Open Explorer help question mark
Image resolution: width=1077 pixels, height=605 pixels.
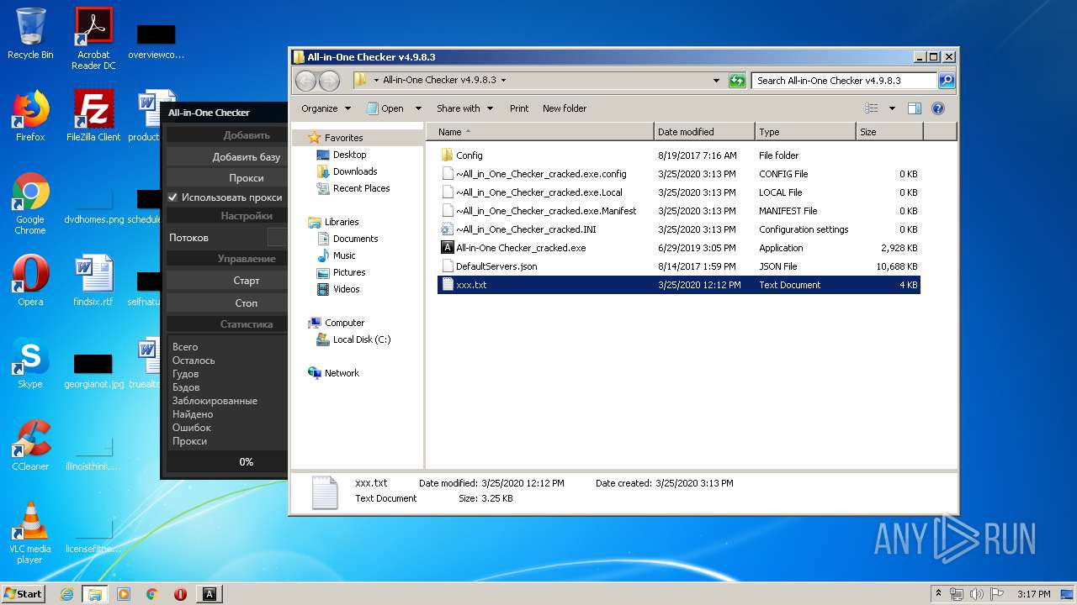click(x=938, y=108)
